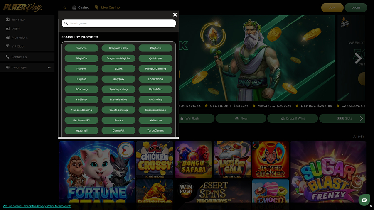This screenshot has width=374, height=210.
Task: Select the Spinoro provider
Action: [81, 48]
